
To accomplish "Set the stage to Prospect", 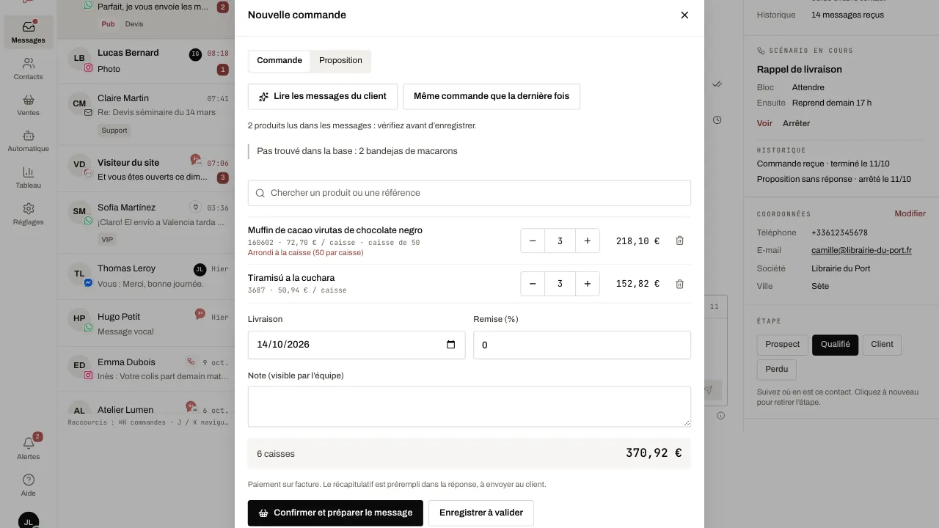I will pyautogui.click(x=782, y=345).
